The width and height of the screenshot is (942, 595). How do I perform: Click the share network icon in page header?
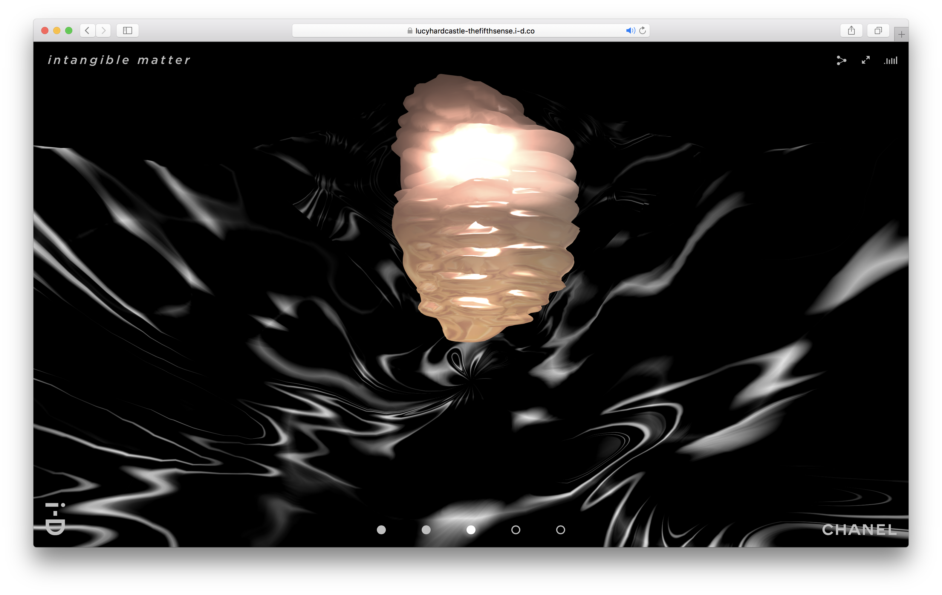click(841, 60)
